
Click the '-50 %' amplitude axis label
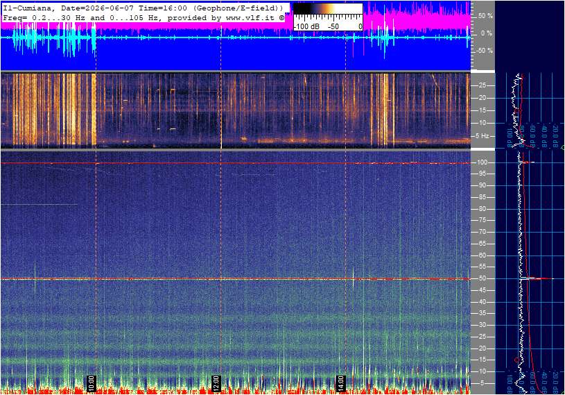(x=485, y=51)
